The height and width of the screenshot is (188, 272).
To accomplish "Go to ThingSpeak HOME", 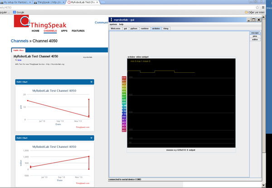I will point(35,31).
